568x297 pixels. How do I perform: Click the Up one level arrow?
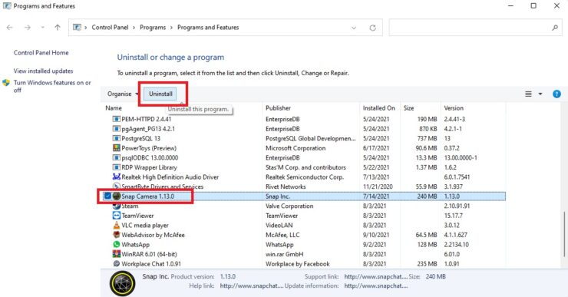(x=58, y=28)
